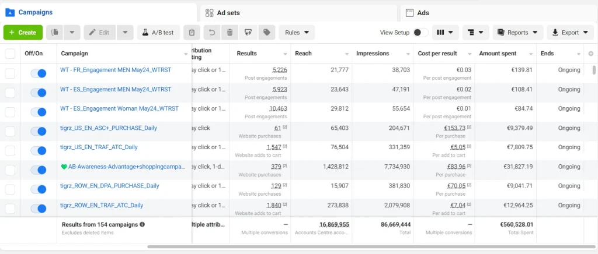Check the select-all checkbox in header
The image size is (598, 254).
[10, 54]
